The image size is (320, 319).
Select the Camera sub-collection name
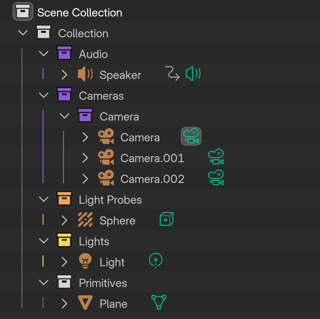(119, 117)
